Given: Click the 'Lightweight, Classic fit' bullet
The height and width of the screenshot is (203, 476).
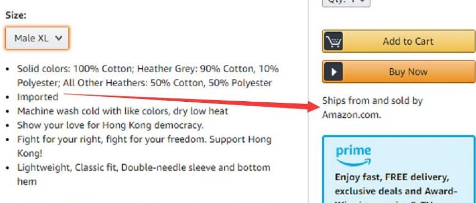Looking at the screenshot, I should (x=144, y=174).
